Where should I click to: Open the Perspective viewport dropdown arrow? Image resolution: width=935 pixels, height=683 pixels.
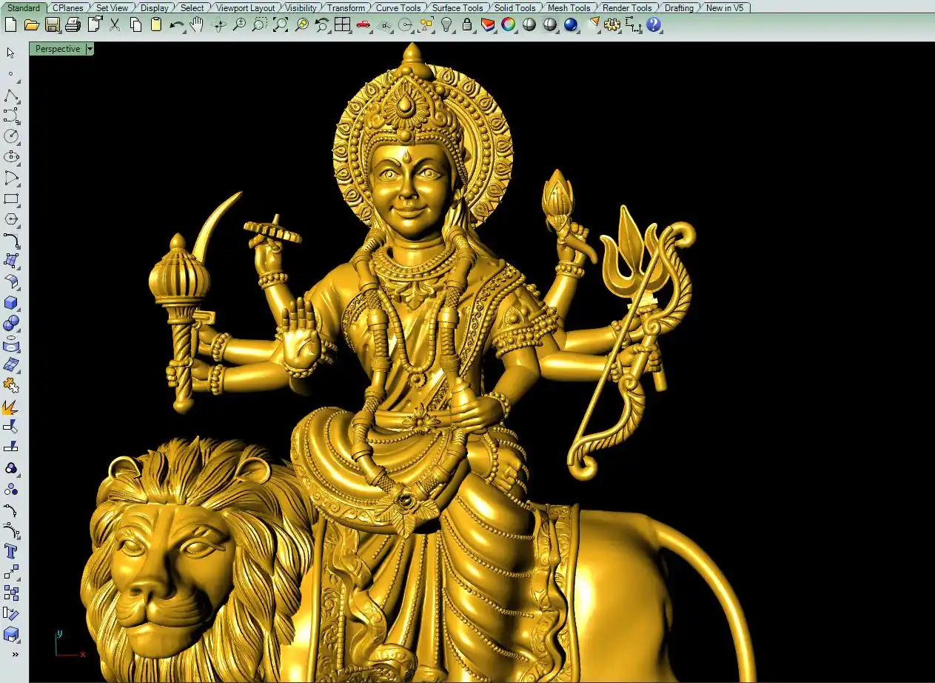pyautogui.click(x=90, y=49)
